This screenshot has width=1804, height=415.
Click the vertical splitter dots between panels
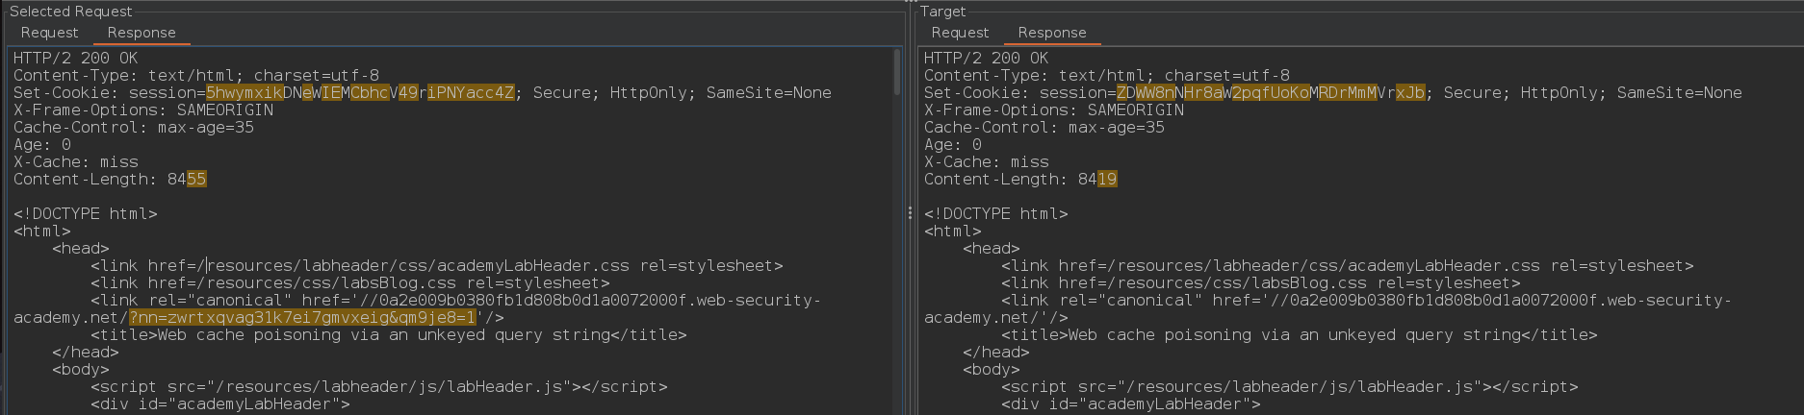coord(910,213)
